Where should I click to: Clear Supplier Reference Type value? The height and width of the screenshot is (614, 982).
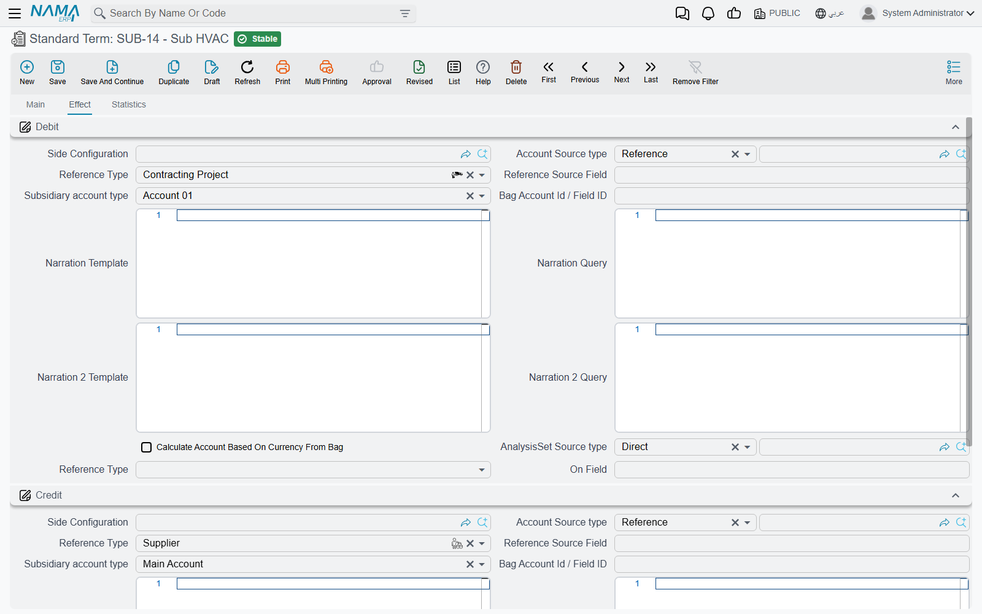pyautogui.click(x=470, y=543)
